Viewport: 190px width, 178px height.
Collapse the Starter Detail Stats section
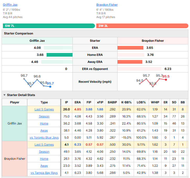click(4, 95)
